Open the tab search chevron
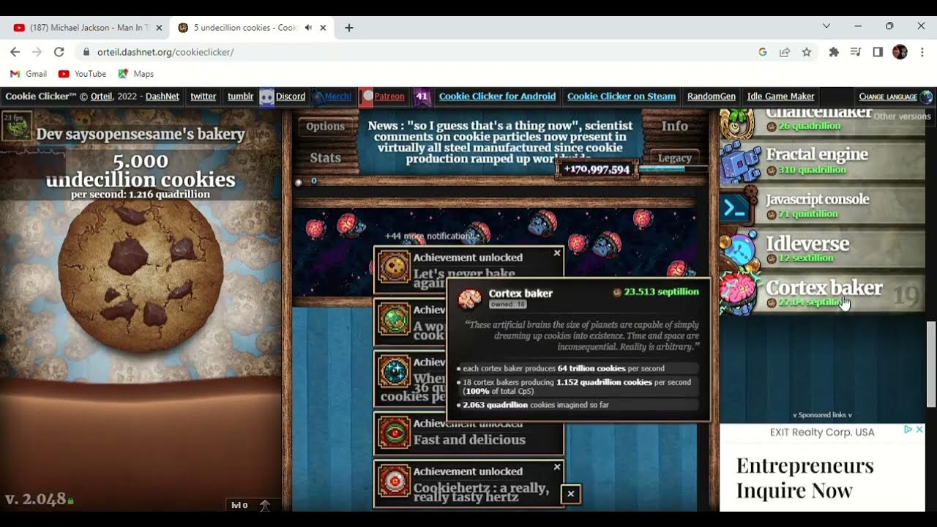Screen dimensions: 937x527 [826, 26]
